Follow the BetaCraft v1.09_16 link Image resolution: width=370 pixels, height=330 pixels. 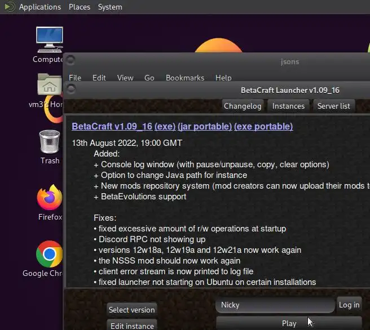[x=112, y=126]
